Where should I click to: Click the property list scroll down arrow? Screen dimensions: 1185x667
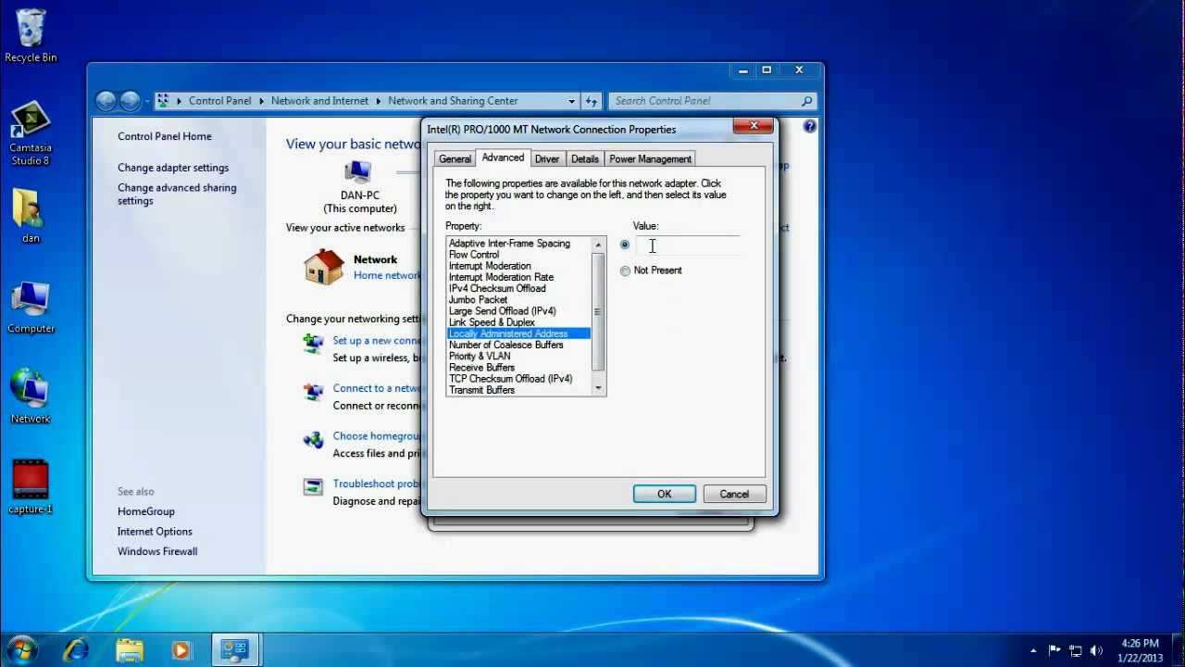click(x=598, y=387)
